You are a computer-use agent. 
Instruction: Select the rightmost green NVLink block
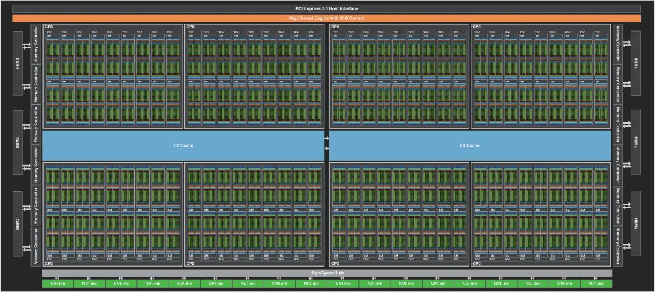[596, 284]
